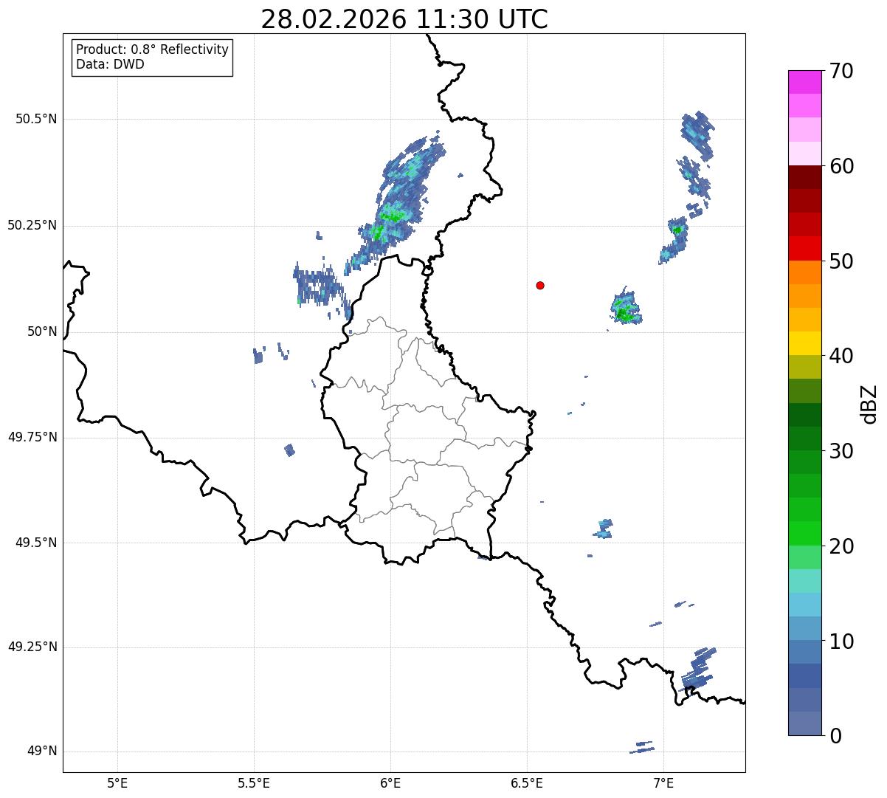The width and height of the screenshot is (887, 798).
Task: Click the orange colorbar band below 50
Action: pos(804,272)
